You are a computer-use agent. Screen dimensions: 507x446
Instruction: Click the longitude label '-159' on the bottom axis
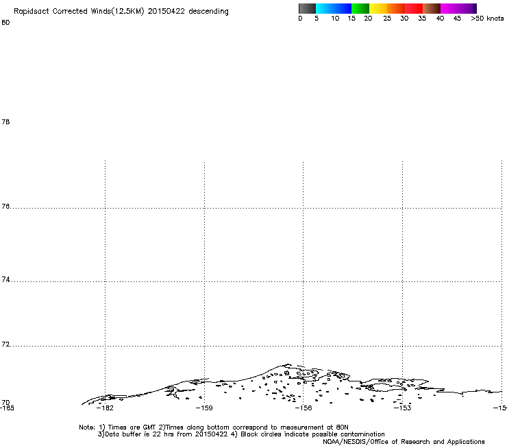[204, 408]
